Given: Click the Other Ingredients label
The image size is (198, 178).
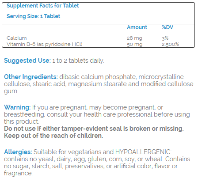Looking at the screenshot, I should click(x=31, y=77).
